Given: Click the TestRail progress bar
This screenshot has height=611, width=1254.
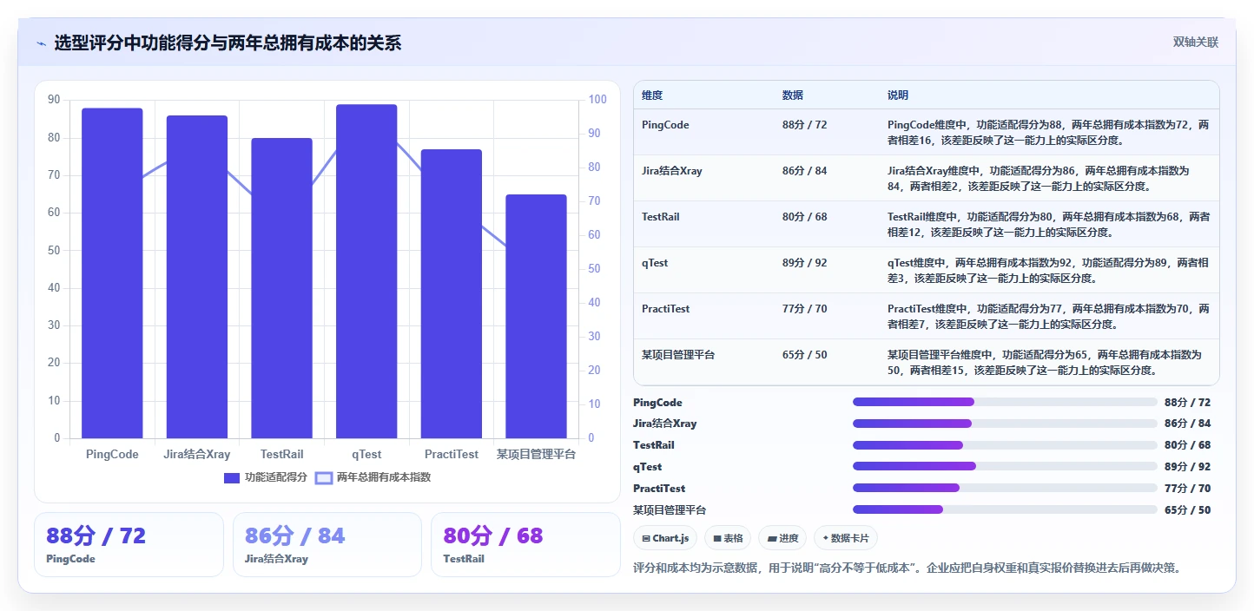Looking at the screenshot, I should coord(1005,445).
